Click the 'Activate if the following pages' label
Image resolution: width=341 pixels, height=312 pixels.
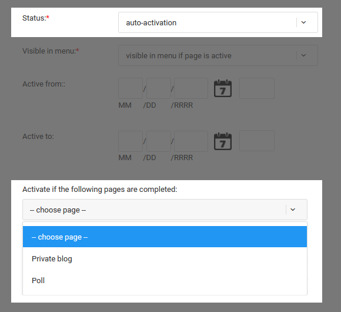[x=100, y=190]
